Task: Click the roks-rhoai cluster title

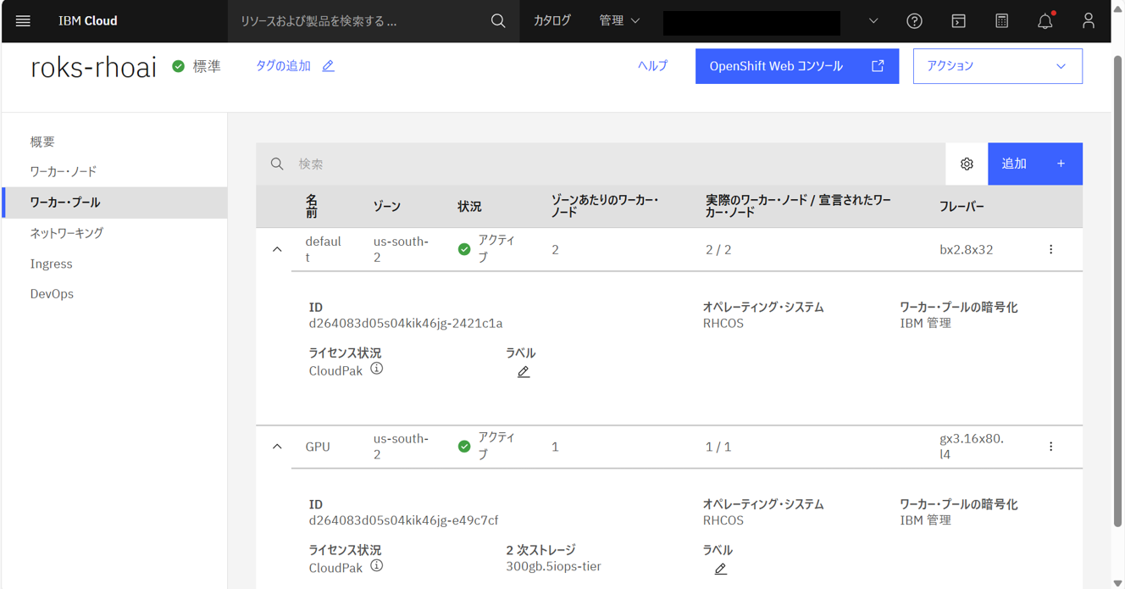Action: (93, 67)
